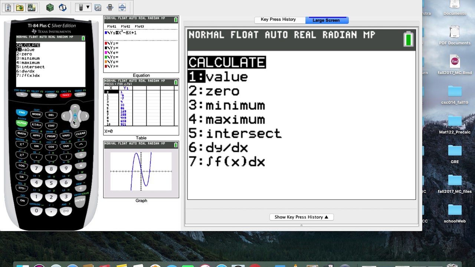The height and width of the screenshot is (267, 475).
Task: Open the PDF Documents desktop icon
Action: [455, 36]
